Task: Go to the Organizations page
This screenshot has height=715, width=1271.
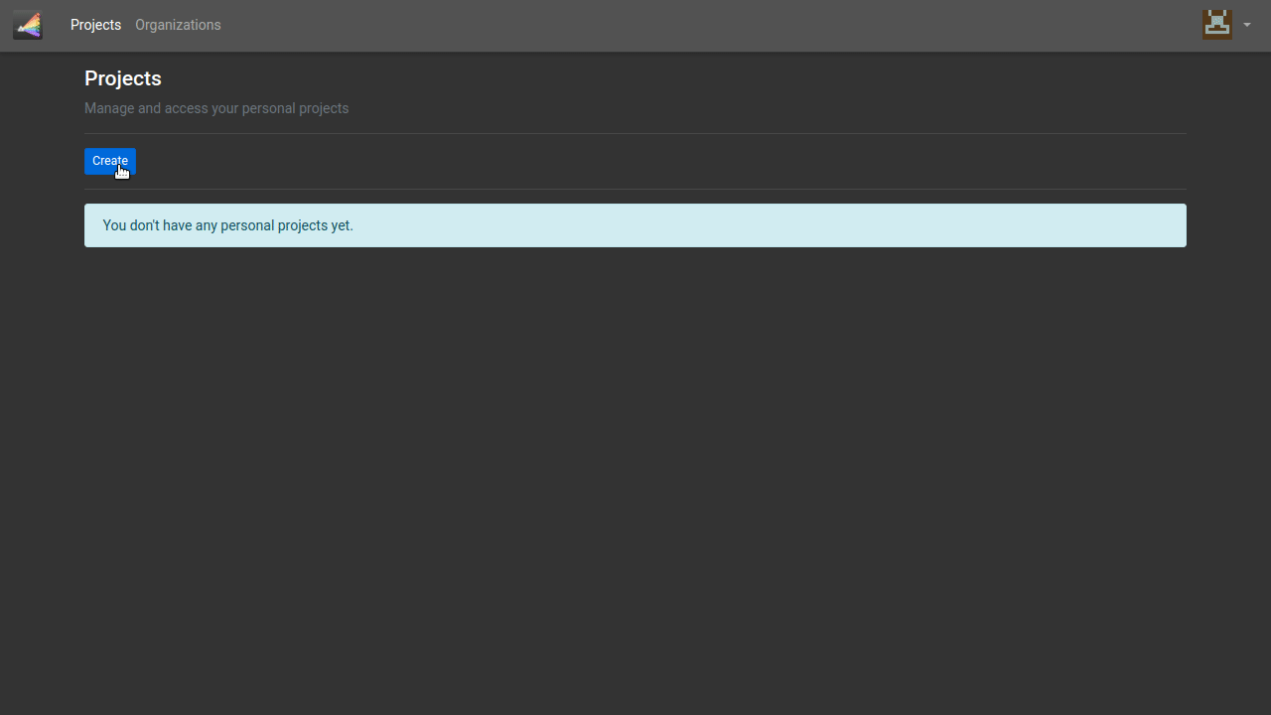Action: [x=178, y=25]
